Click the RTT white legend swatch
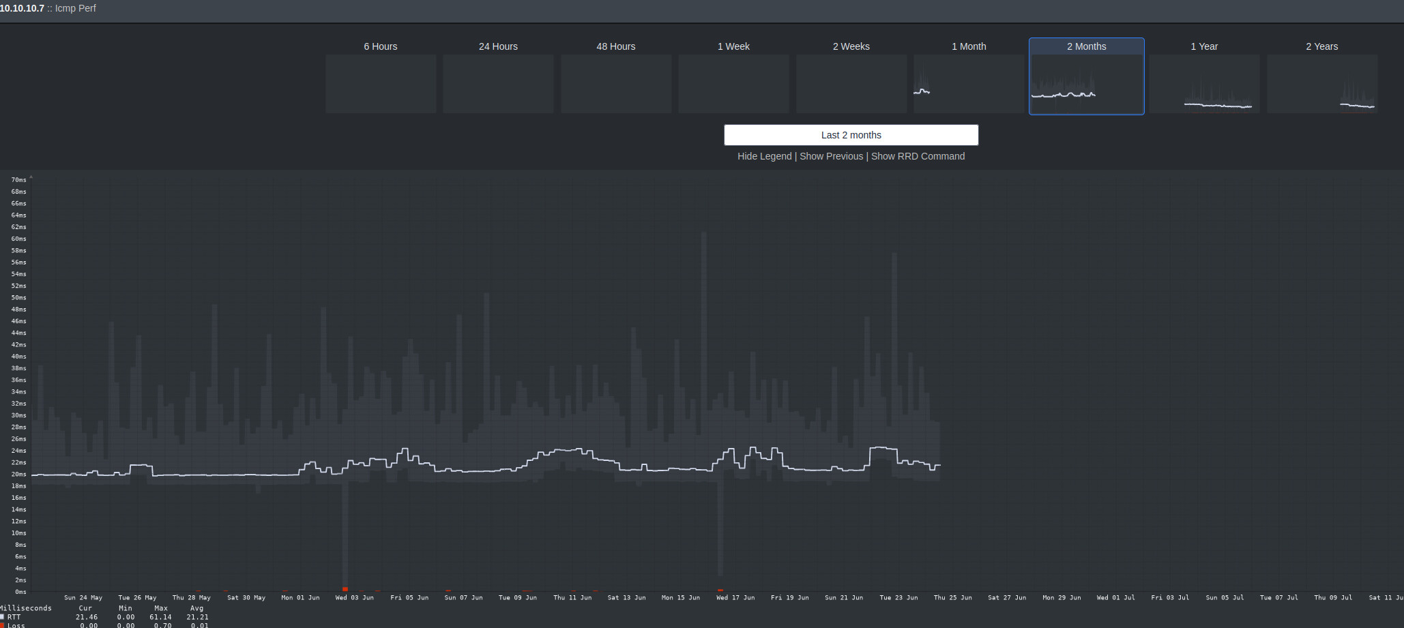 click(x=2, y=616)
